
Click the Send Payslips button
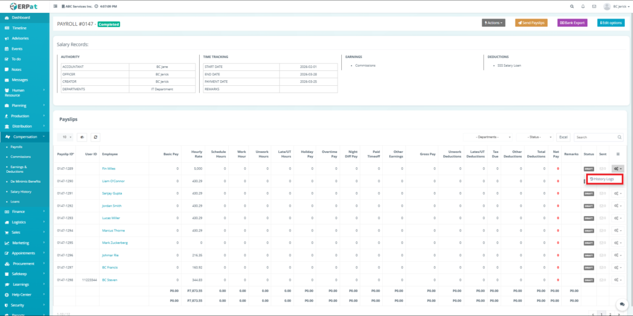click(x=531, y=23)
